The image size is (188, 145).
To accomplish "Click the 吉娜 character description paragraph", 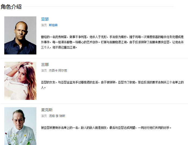I will coord(112,85).
